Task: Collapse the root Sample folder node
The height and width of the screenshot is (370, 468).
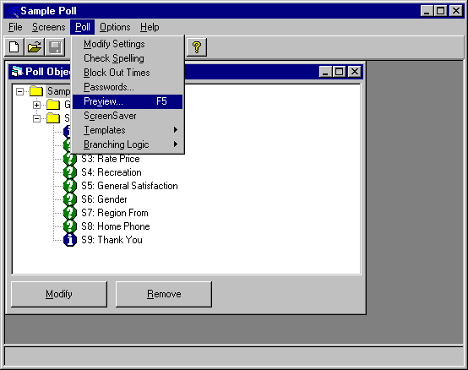Action: coord(20,91)
